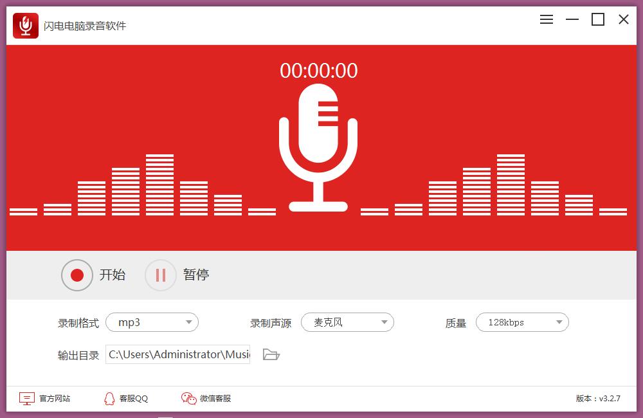Click the red record dot icon
Image resolution: width=643 pixels, height=418 pixels.
pyautogui.click(x=77, y=275)
